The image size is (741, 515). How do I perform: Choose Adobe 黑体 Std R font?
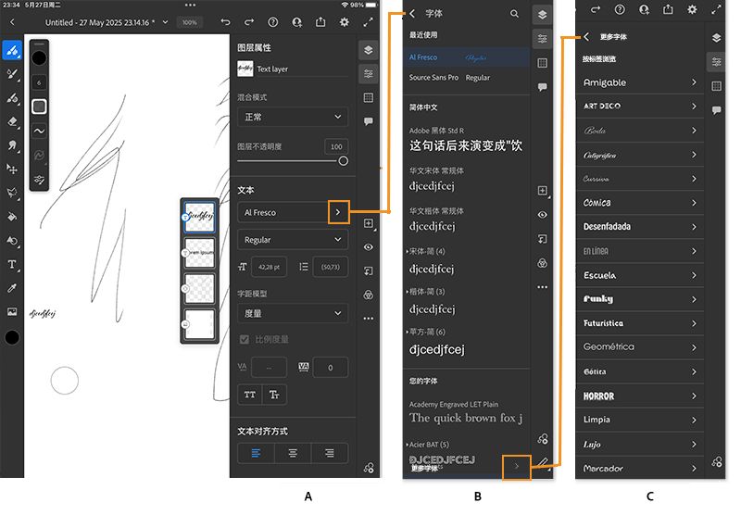tap(467, 139)
